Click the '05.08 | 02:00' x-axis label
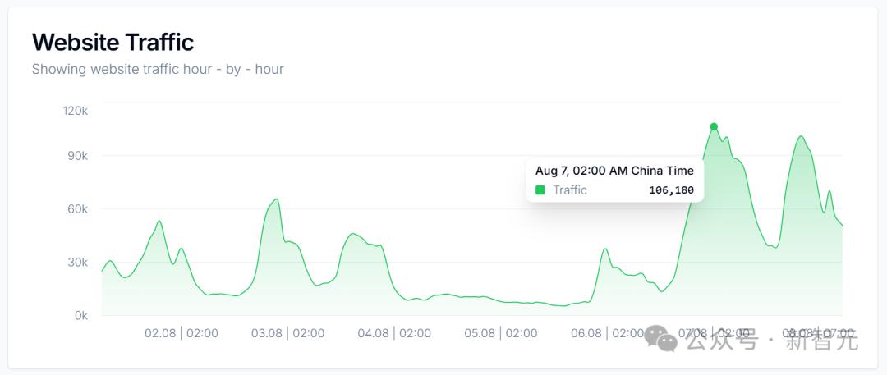This screenshot has height=375, width=887. (x=501, y=333)
